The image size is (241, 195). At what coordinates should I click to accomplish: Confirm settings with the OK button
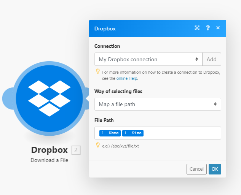pyautogui.click(x=215, y=169)
